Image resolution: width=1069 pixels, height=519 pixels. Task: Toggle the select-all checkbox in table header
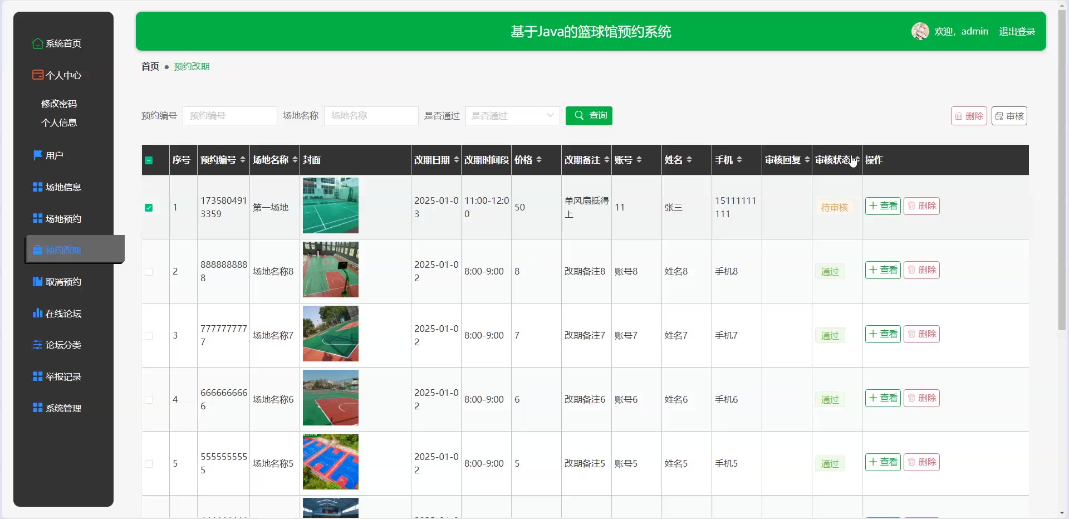pos(149,160)
